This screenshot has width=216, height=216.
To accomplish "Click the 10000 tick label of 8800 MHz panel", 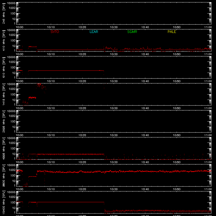I will [x=11, y=165].
